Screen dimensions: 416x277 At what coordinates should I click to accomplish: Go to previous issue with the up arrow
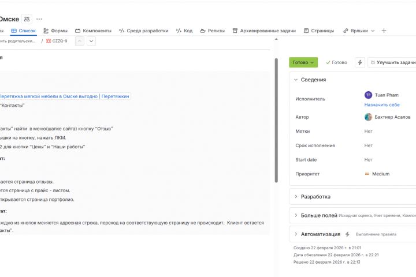coord(80,41)
